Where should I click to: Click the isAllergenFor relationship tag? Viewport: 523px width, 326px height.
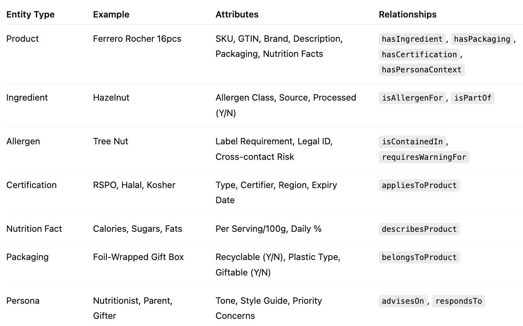tap(412, 98)
